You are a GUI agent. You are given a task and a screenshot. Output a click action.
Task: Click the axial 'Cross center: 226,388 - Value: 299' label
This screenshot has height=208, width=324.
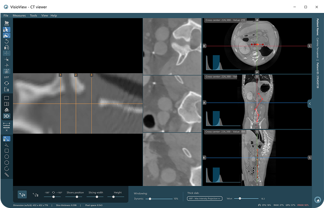coord(225,20)
